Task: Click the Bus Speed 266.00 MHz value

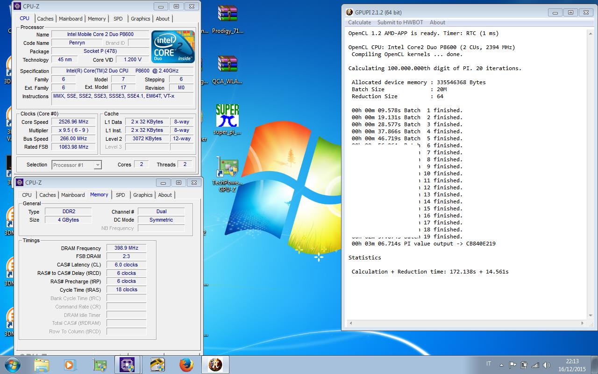Action: [x=74, y=139]
